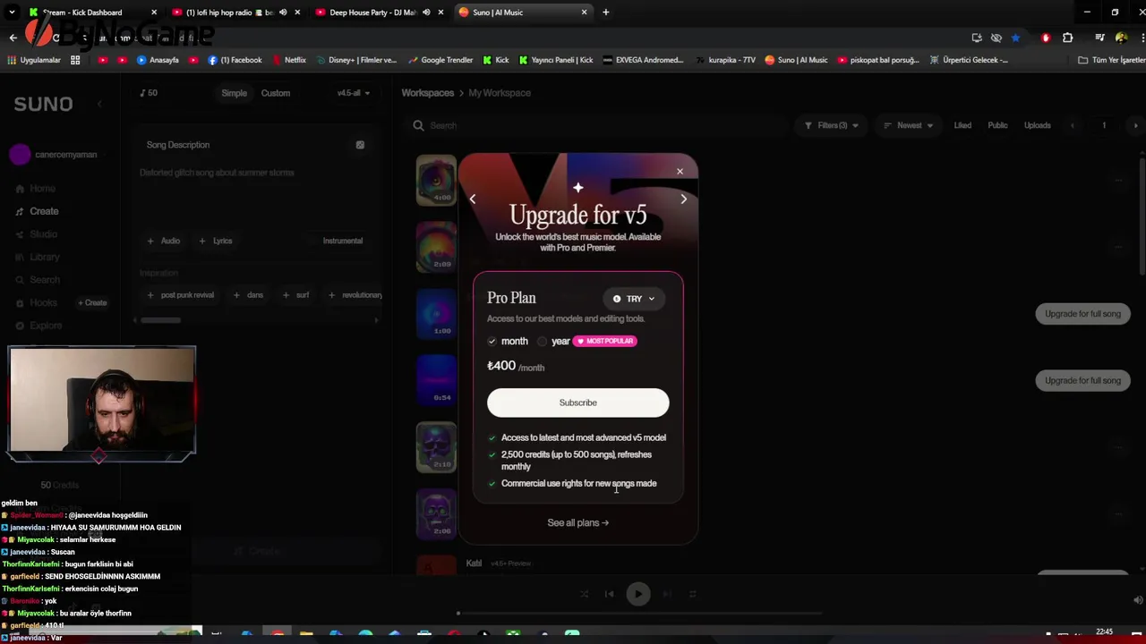Open Studio in sidebar

coord(36,234)
